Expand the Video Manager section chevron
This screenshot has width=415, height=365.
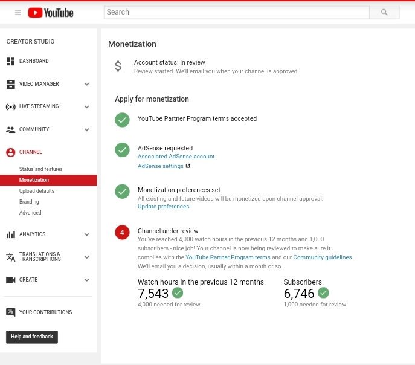(86, 84)
